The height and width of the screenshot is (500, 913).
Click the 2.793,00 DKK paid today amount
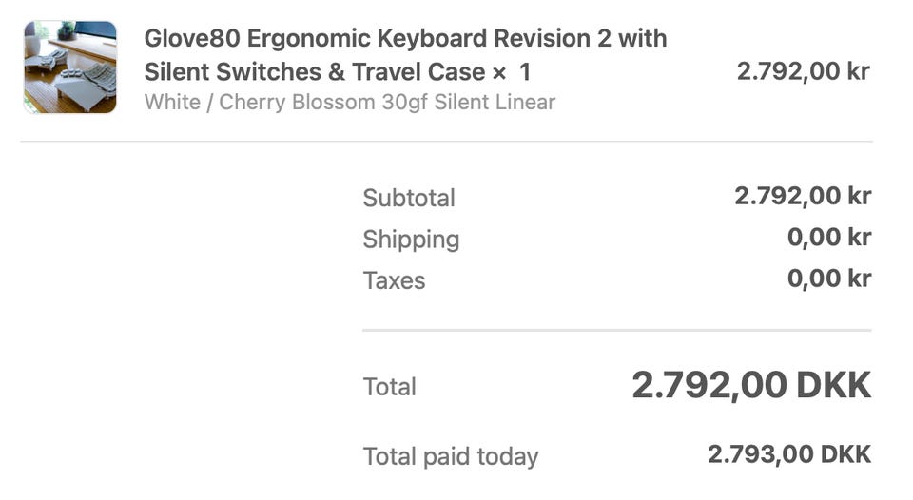point(789,454)
